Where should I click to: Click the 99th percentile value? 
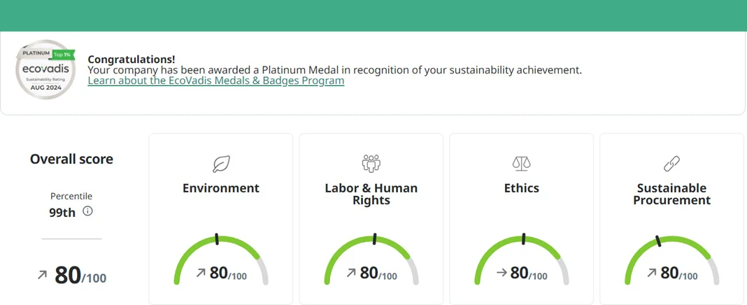click(62, 213)
